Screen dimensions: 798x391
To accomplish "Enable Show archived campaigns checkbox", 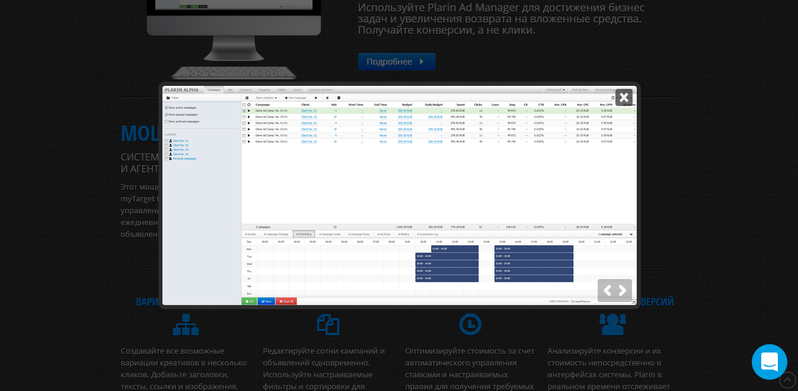I will click(x=167, y=121).
